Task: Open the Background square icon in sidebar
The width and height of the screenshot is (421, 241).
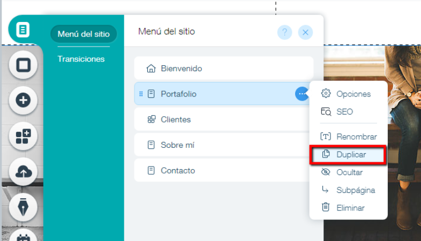Action: click(x=23, y=65)
